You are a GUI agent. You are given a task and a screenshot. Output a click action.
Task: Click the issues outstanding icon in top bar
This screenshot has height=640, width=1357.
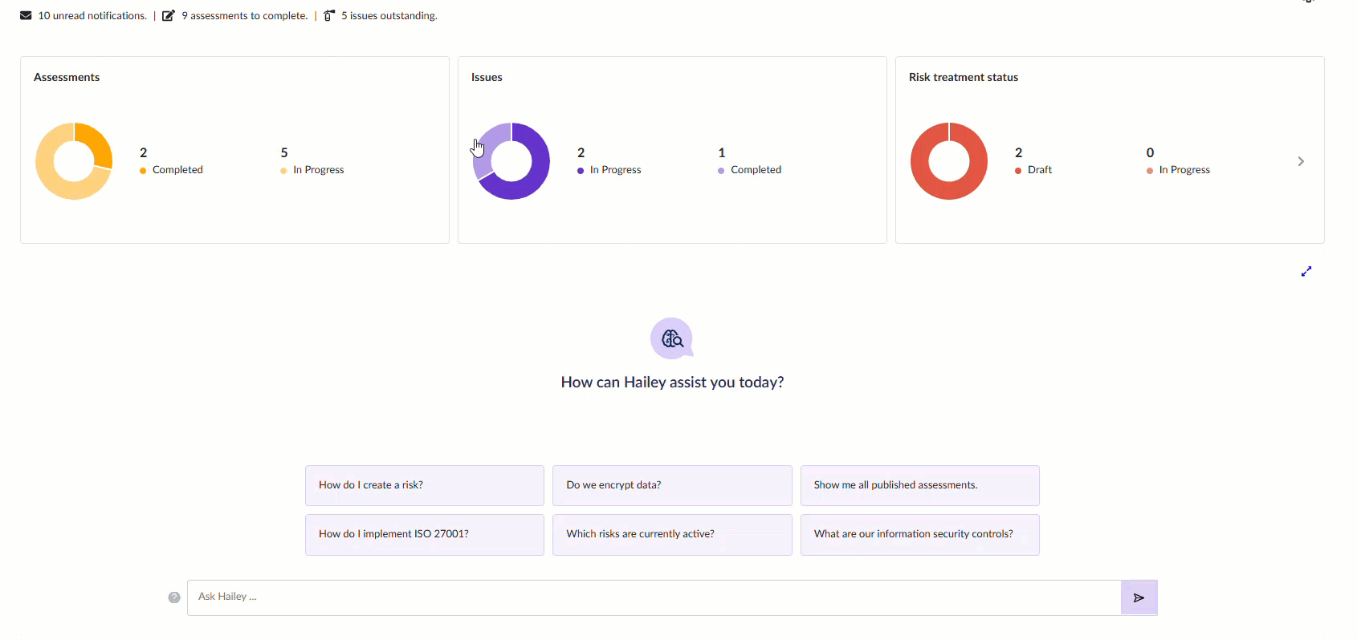(x=328, y=14)
